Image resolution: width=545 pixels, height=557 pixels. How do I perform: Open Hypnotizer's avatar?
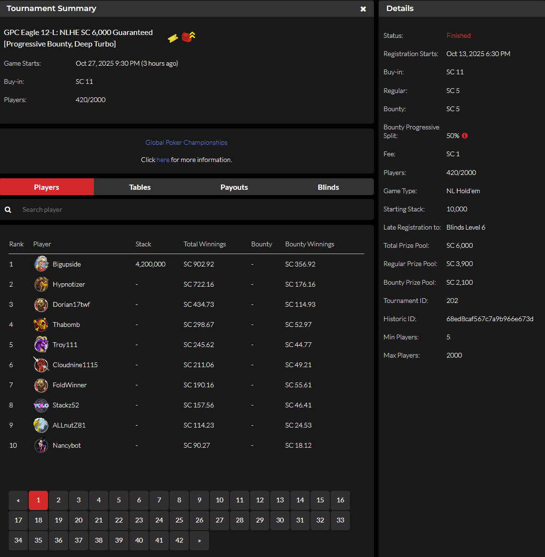(41, 284)
